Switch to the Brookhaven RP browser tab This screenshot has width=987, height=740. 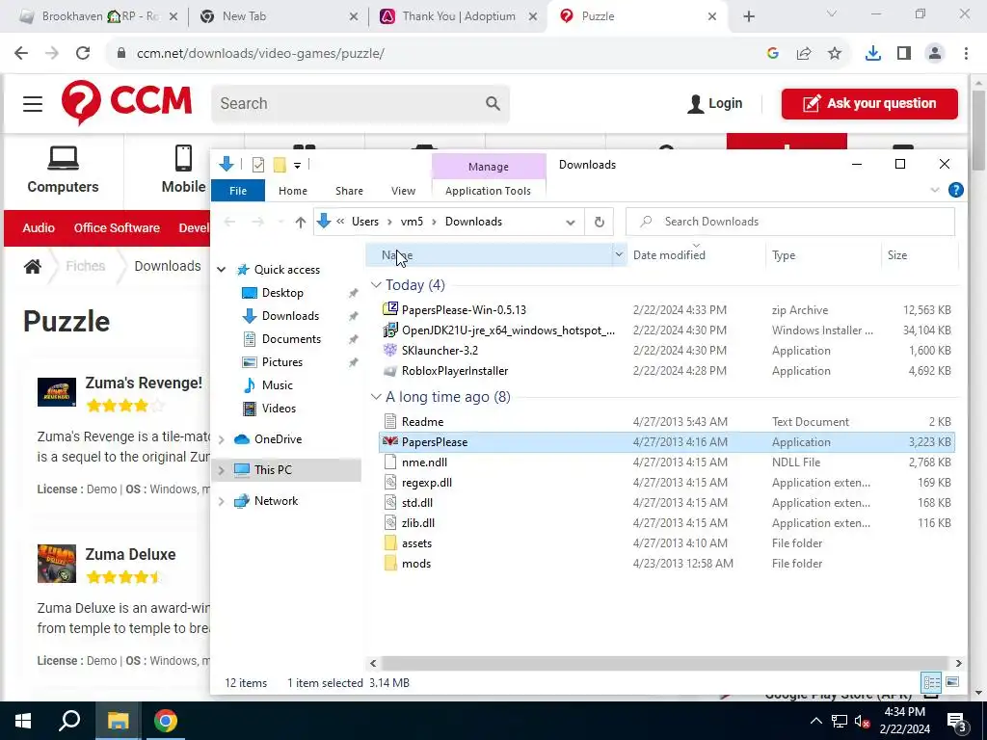tap(100, 16)
